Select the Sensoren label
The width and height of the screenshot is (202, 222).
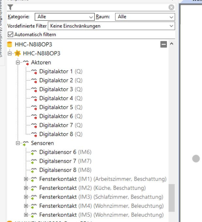tap(42, 143)
